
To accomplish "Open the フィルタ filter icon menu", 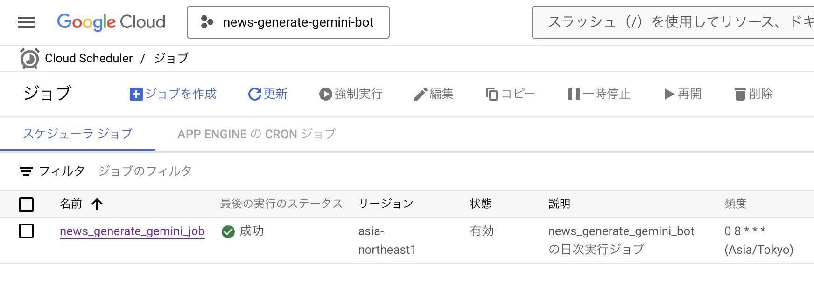I will pos(26,171).
